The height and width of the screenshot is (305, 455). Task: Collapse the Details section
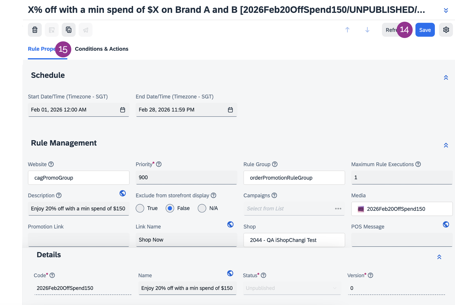(x=439, y=257)
